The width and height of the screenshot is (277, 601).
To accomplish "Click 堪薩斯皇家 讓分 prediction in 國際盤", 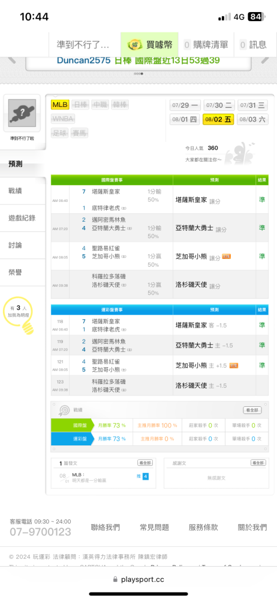I will [198, 200].
